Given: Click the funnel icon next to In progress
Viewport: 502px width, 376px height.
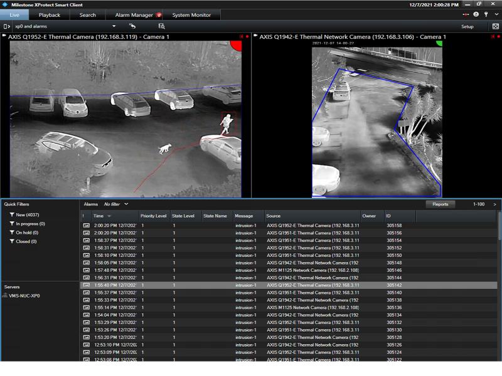Looking at the screenshot, I should (12, 224).
